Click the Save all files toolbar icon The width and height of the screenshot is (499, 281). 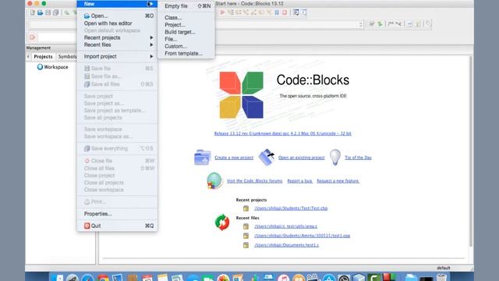pyautogui.click(x=55, y=12)
